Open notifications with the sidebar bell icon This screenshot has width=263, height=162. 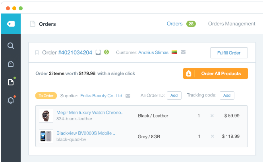(11, 100)
